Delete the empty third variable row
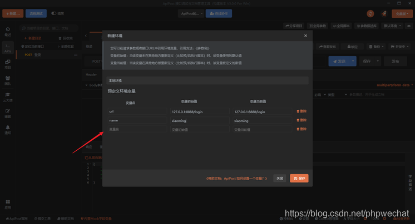 pos(302,129)
